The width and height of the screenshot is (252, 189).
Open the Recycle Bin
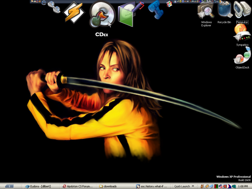point(224,11)
